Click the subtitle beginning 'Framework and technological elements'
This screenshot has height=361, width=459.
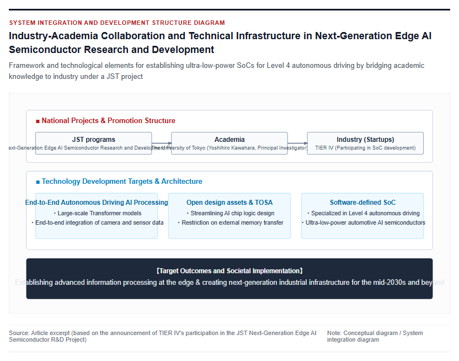point(217,71)
